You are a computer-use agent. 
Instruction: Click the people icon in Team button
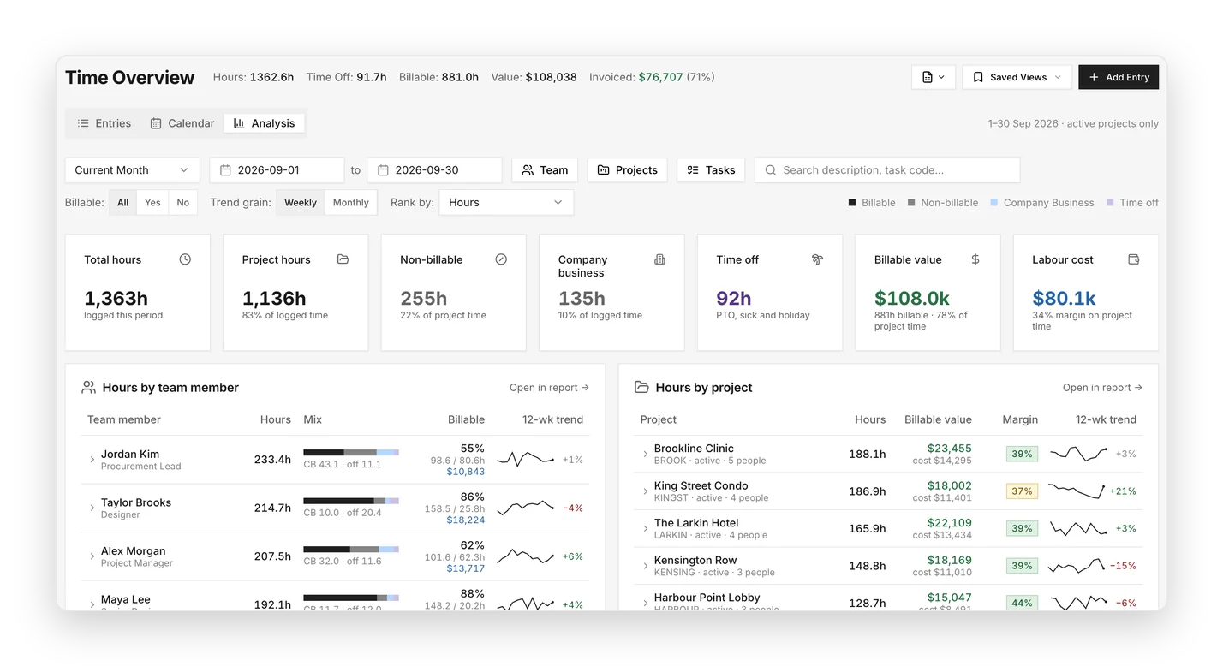[x=528, y=170]
